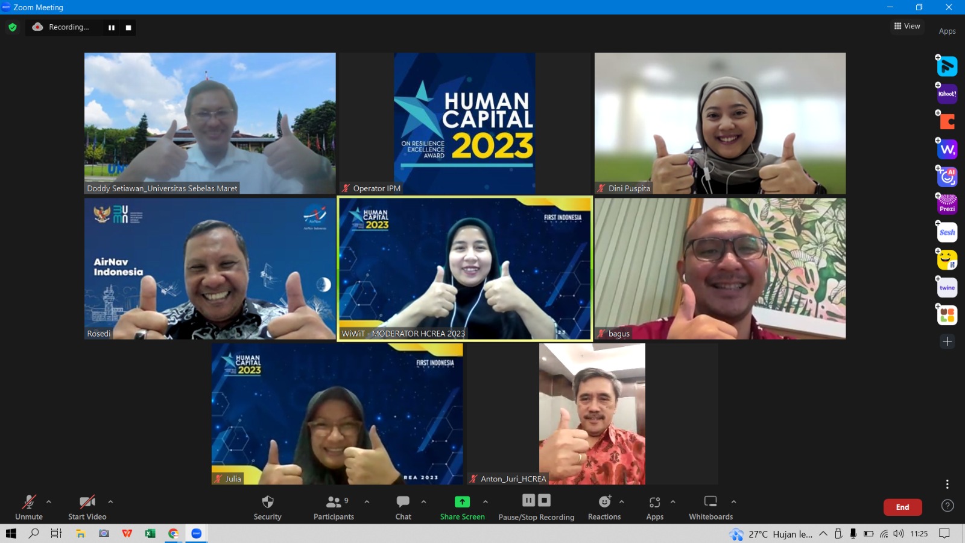Open the Security options
The width and height of the screenshot is (965, 543).
coord(268,507)
